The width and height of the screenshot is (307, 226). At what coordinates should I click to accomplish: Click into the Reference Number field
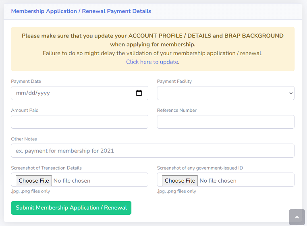pos(226,122)
